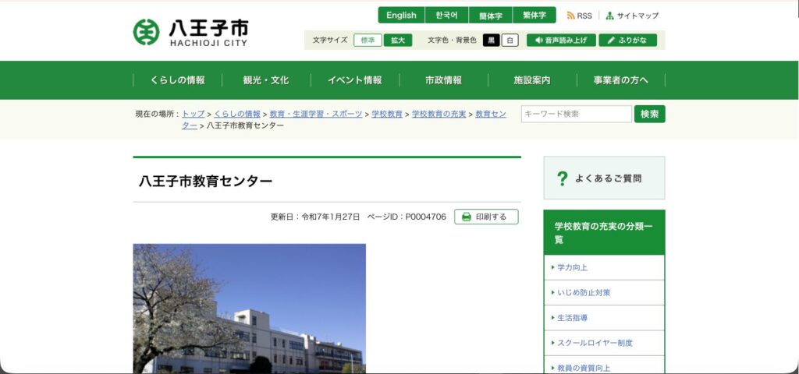This screenshot has height=374, width=799.
Task: Open よくあるご質問 FAQ box
Action: click(604, 178)
